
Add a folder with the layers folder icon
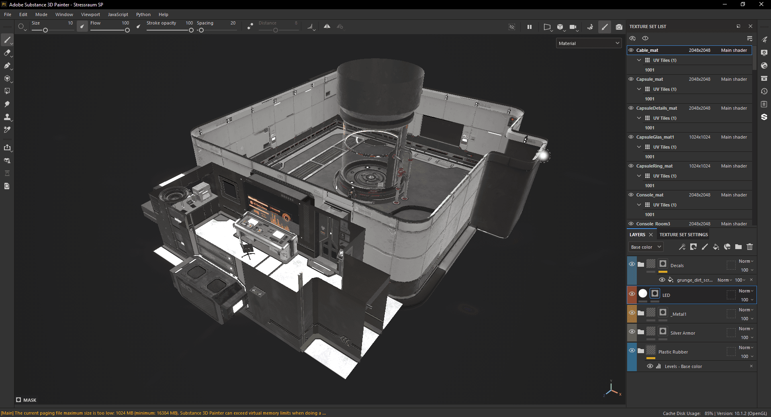(x=738, y=247)
